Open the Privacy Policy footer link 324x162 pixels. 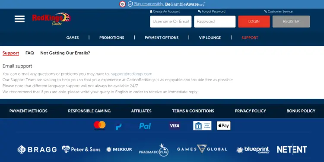(251, 111)
